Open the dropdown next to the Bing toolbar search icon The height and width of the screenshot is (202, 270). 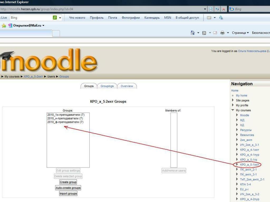pyautogui.click(x=60, y=18)
